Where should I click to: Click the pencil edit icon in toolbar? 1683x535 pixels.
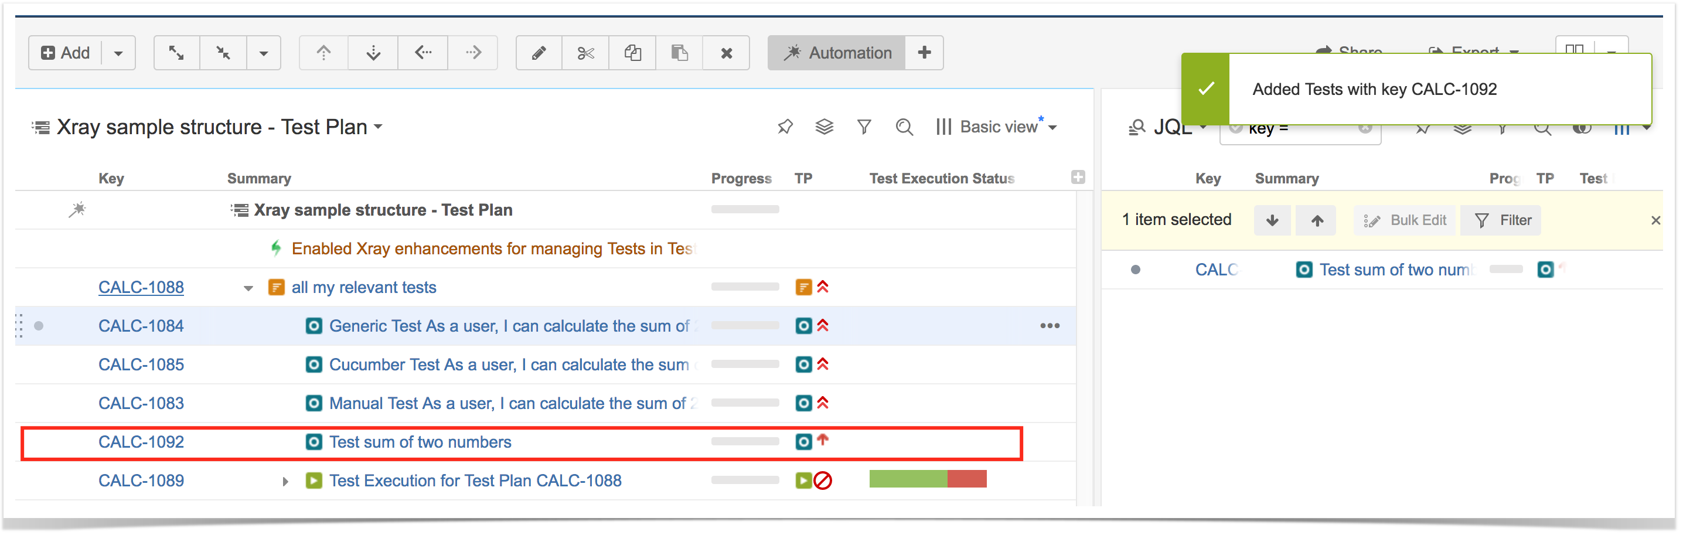coord(539,53)
